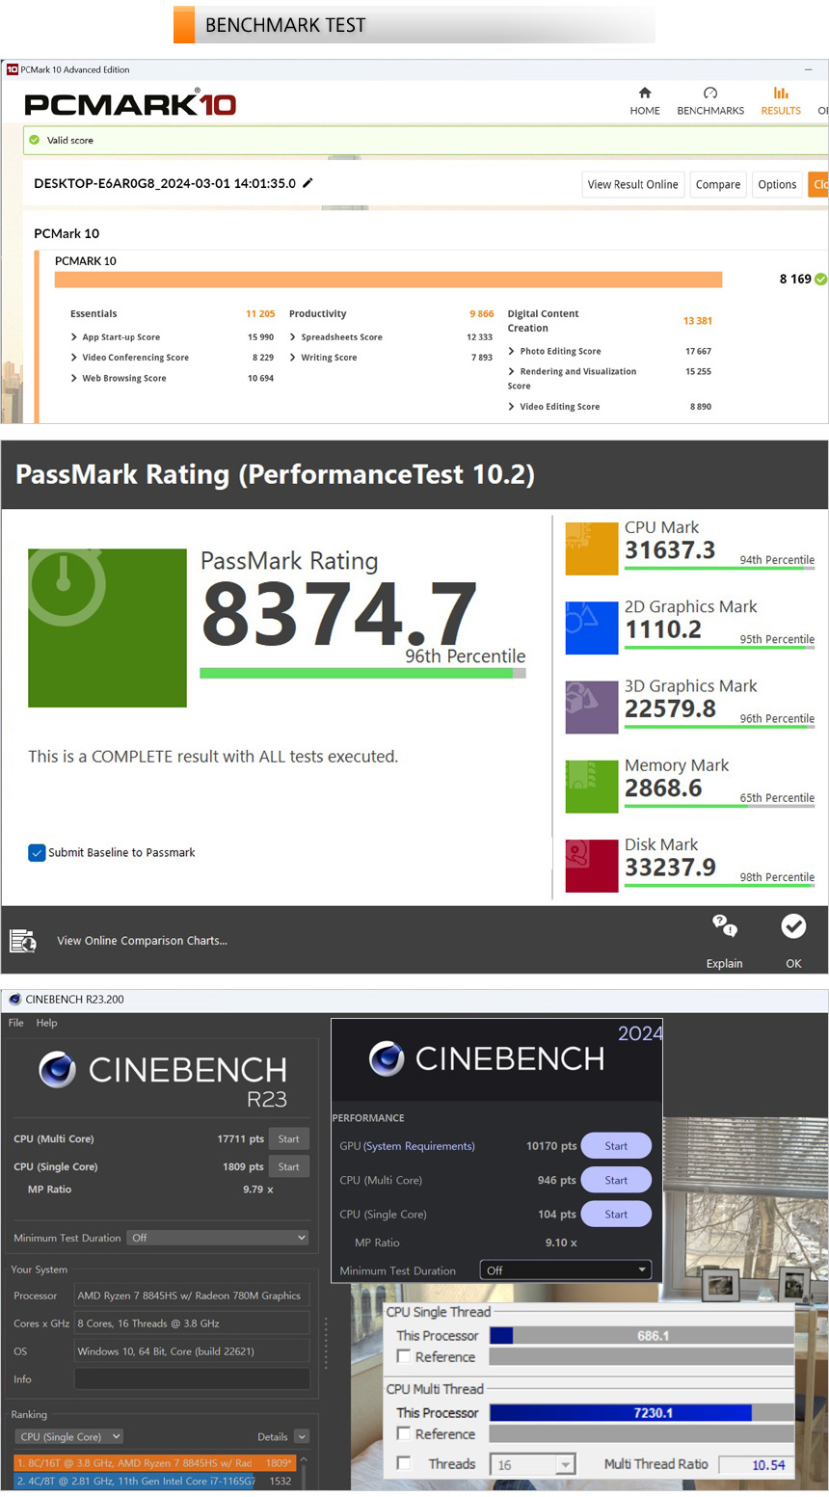Click the online comparison charts icon

click(x=22, y=941)
